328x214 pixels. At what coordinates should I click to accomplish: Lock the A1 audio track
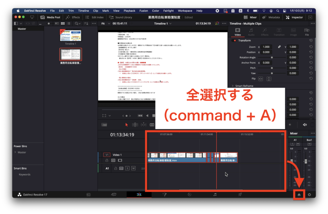click(x=115, y=168)
